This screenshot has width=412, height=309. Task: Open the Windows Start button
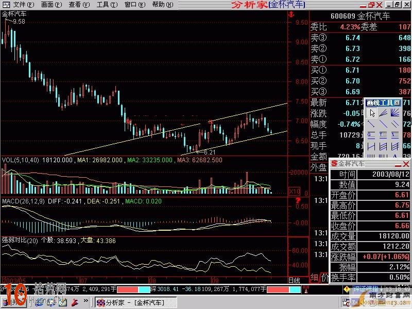pyautogui.click(x=14, y=302)
